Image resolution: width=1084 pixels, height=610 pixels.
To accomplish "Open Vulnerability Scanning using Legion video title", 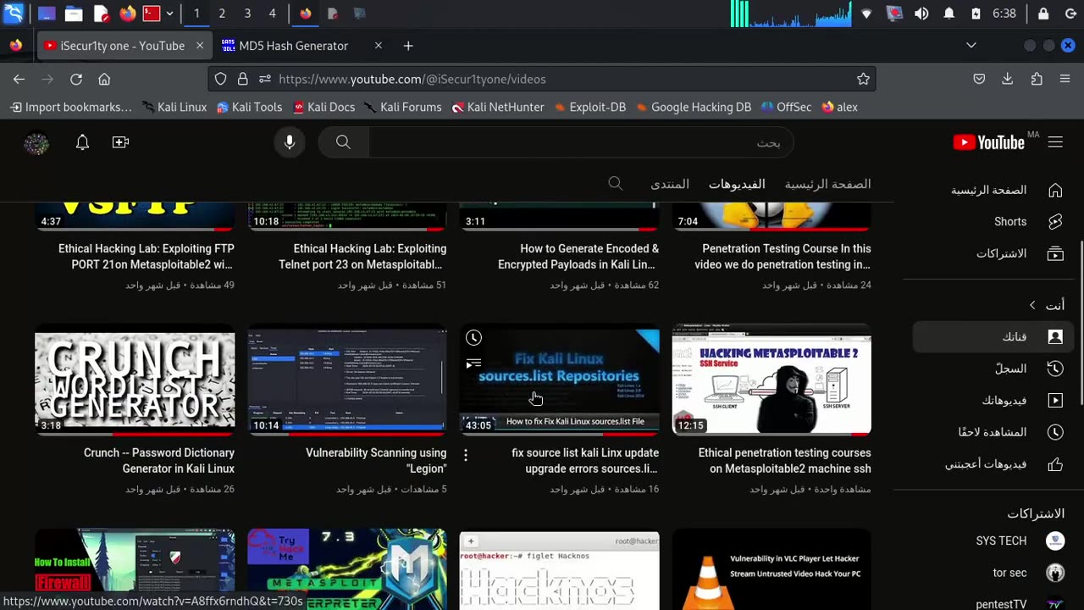I will [x=376, y=461].
